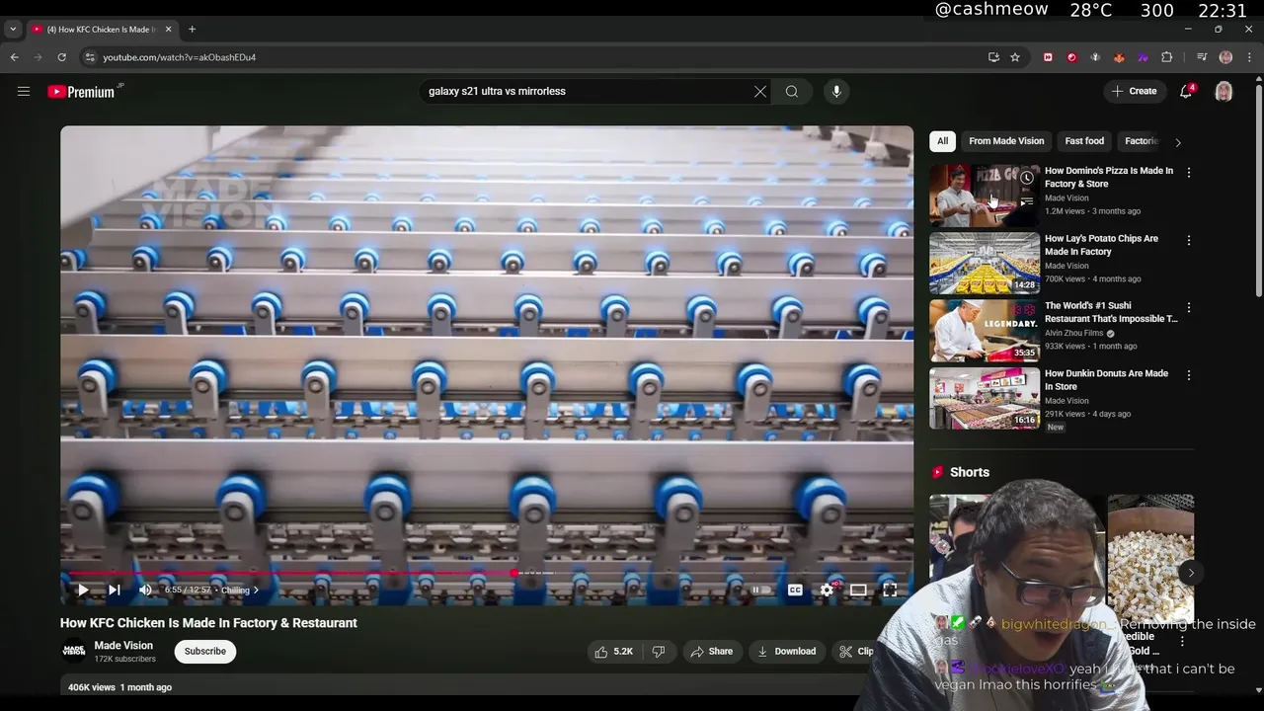Viewport: 1264px width, 711px height.
Task: Go to YouTube Premium home logo
Action: [82, 91]
